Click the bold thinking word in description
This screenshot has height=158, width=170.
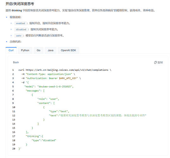17,10
